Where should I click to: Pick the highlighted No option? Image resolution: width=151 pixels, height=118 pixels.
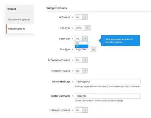[x=81, y=46]
